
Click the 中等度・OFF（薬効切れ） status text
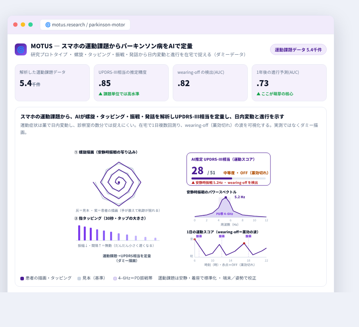246,173
